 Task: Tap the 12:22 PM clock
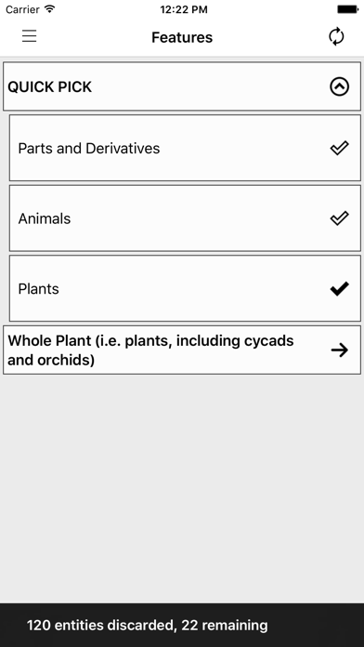tap(184, 9)
